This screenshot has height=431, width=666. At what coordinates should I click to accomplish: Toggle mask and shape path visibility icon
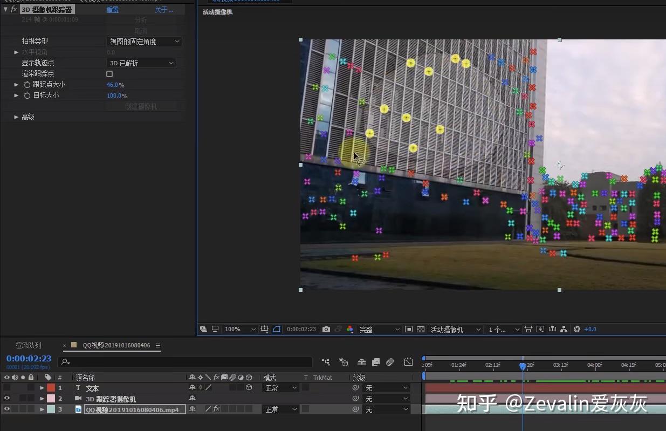point(277,329)
